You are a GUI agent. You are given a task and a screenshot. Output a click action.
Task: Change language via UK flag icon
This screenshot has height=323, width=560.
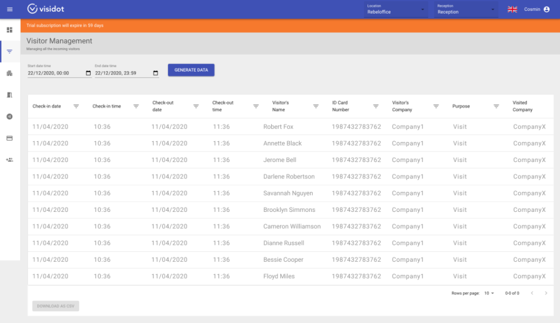point(512,9)
